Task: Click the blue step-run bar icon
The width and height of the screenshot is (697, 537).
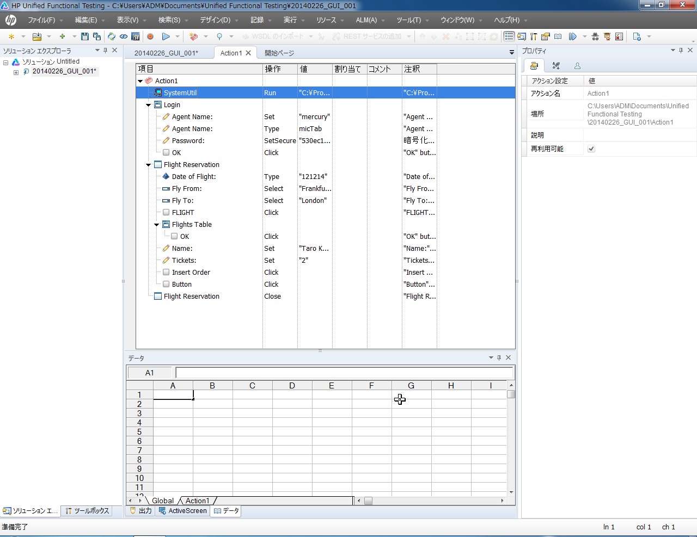Action: click(x=573, y=36)
